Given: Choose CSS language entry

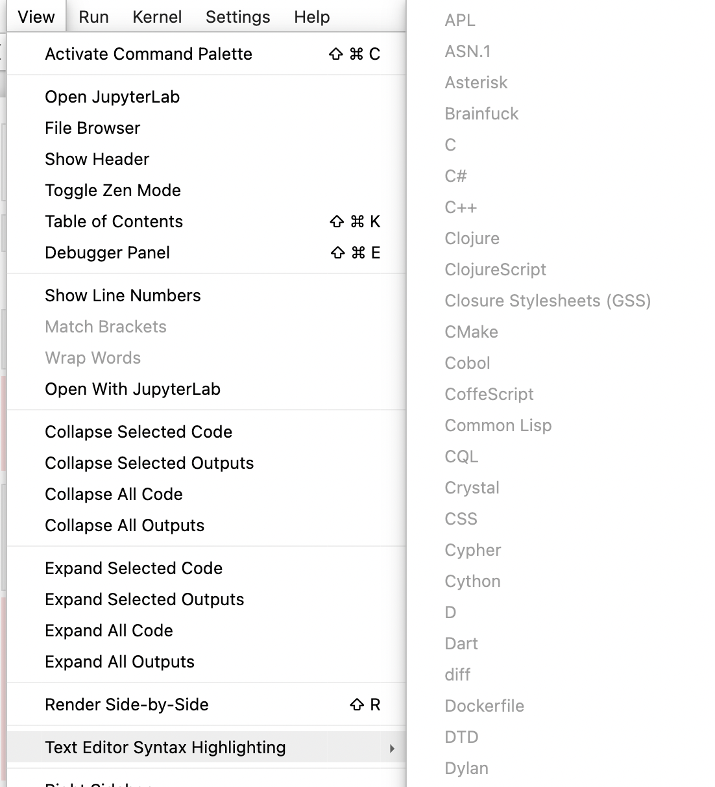Looking at the screenshot, I should 461,519.
